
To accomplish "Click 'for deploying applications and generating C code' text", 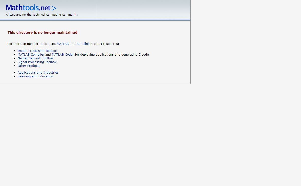I will [x=112, y=55].
